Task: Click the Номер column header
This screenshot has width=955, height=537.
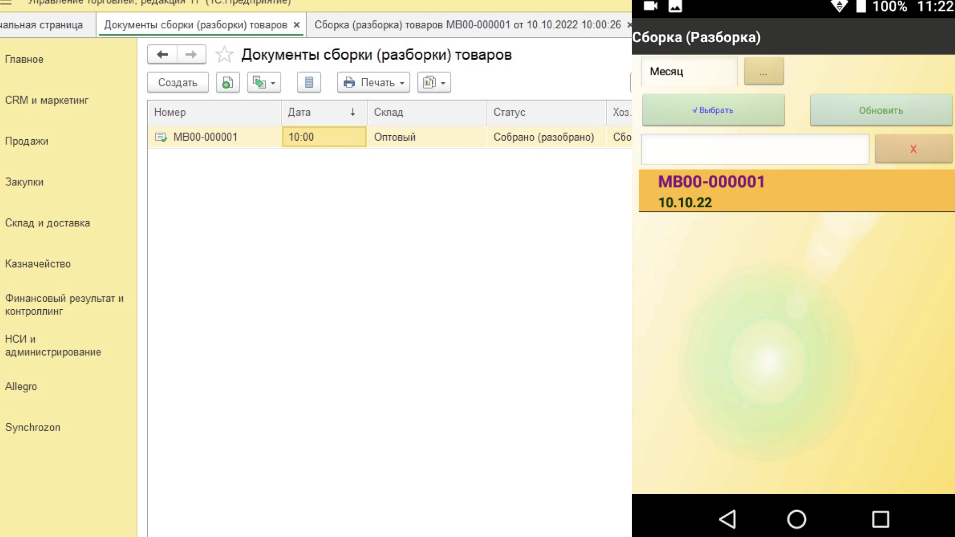Action: click(214, 112)
